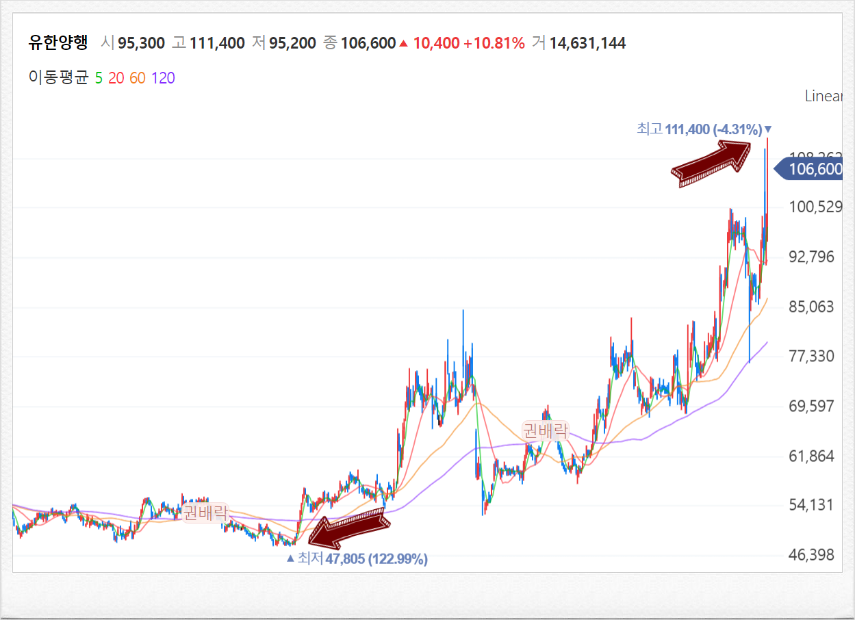Click the low price 95,200

[x=292, y=43]
